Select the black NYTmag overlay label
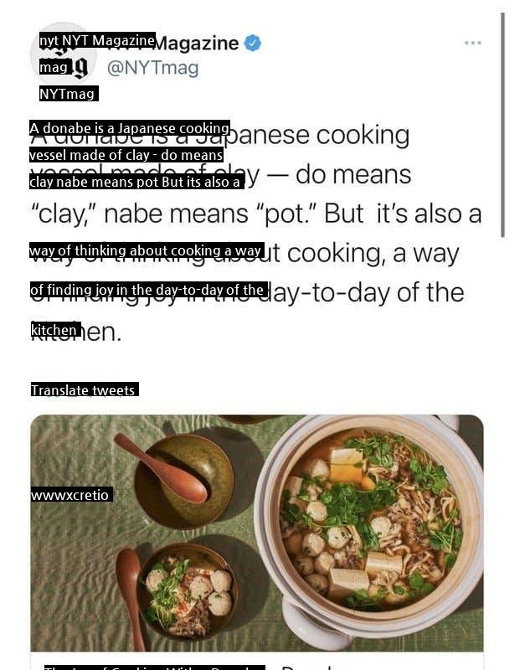 (x=69, y=94)
